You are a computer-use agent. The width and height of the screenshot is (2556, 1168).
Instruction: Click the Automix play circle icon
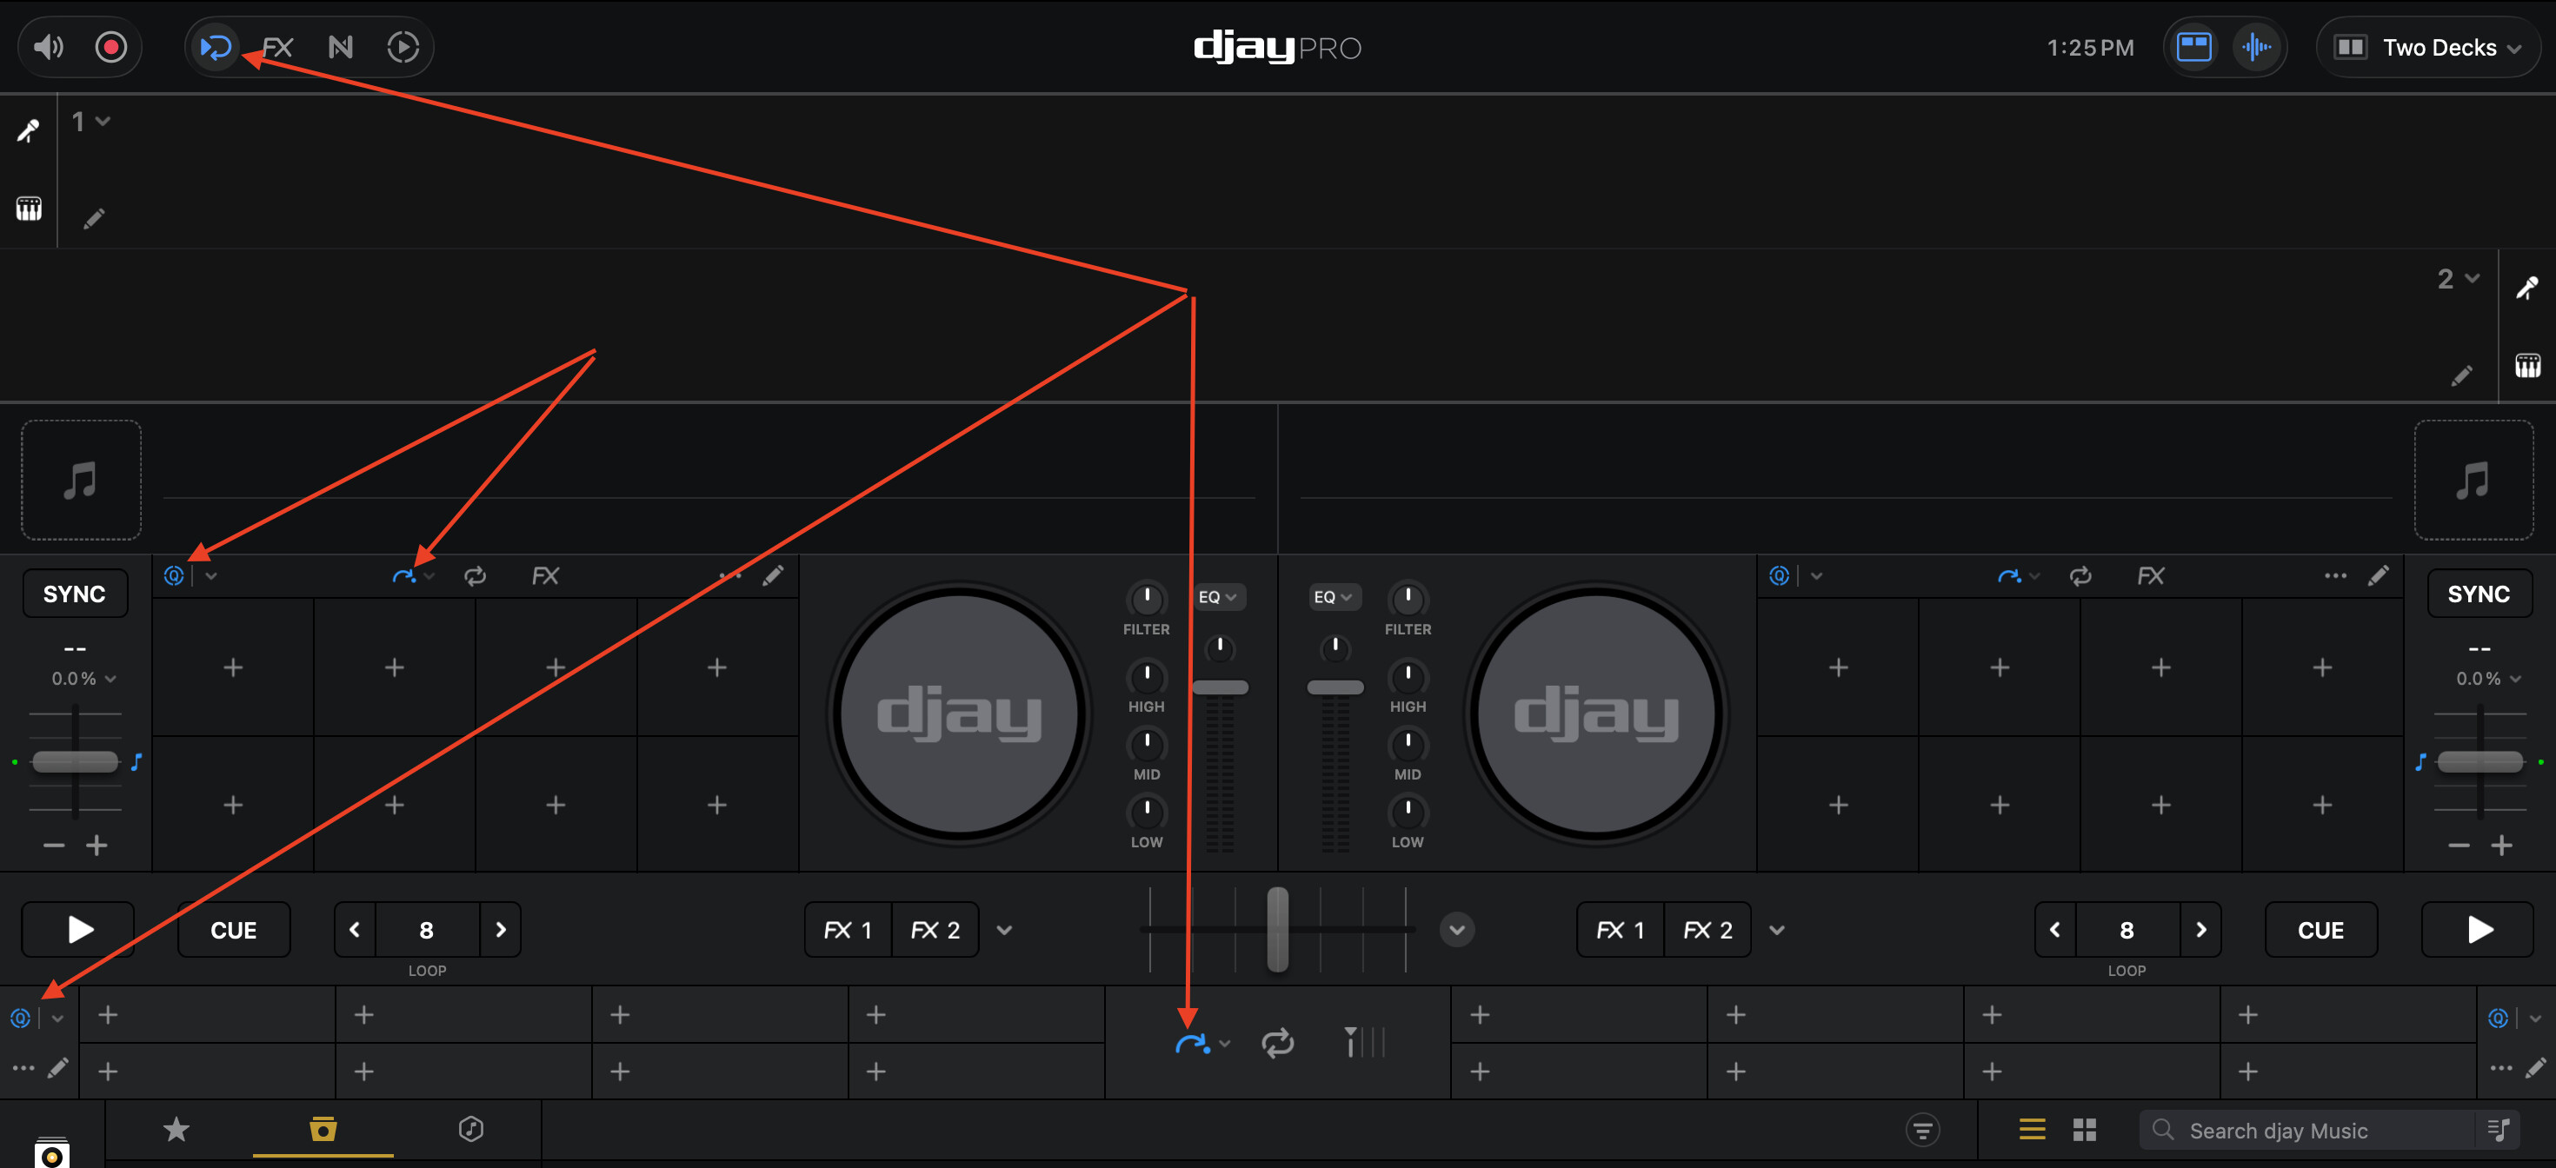point(403,47)
